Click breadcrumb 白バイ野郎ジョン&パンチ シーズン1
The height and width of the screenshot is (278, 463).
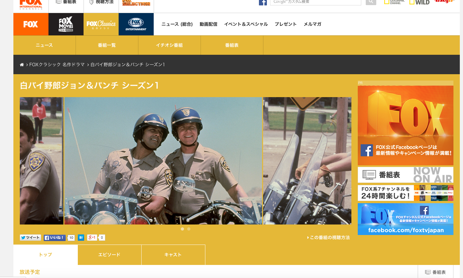pos(128,65)
